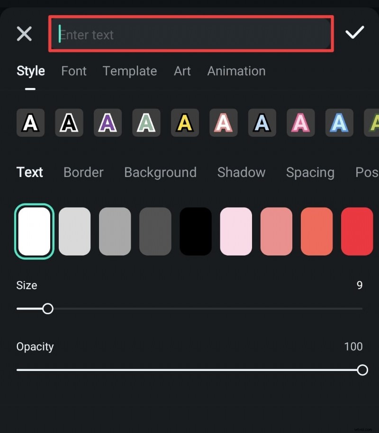Image resolution: width=379 pixels, height=433 pixels.
Task: Switch to the Animation tab
Action: point(236,71)
